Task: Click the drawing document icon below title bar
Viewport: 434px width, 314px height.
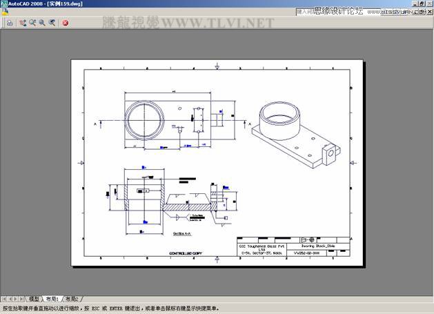Action: [4, 12]
